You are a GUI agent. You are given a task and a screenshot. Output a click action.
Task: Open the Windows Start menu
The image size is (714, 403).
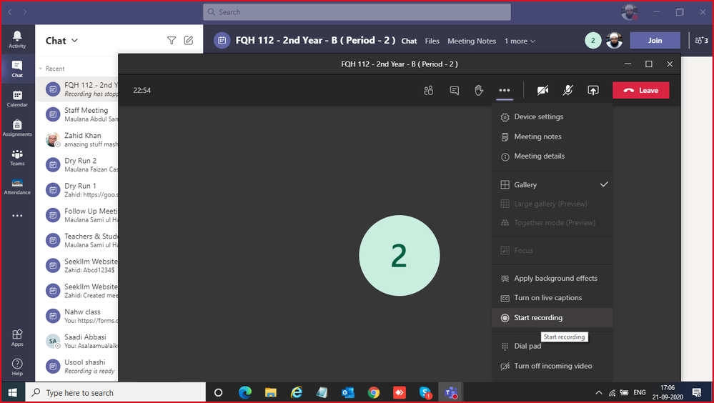(12, 392)
